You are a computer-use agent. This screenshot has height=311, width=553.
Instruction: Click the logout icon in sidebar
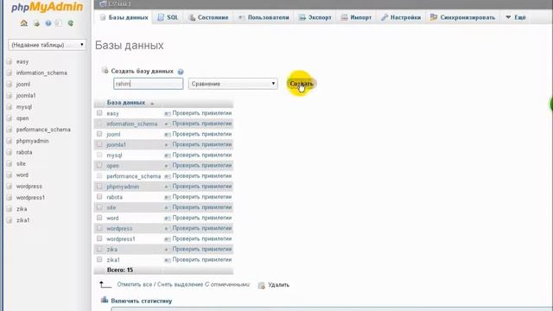[36, 23]
